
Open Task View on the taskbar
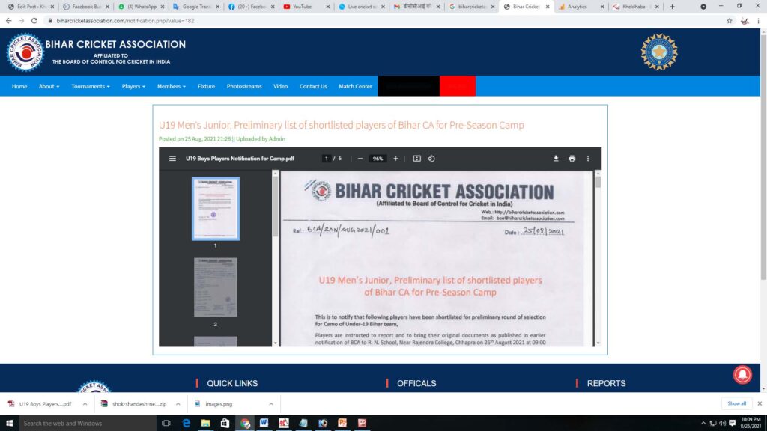(x=166, y=423)
